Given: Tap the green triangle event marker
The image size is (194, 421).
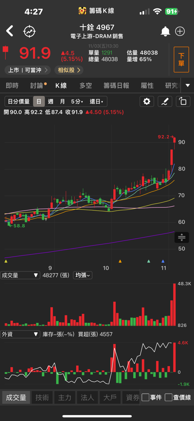Looking at the screenshot, I should click(148, 261).
